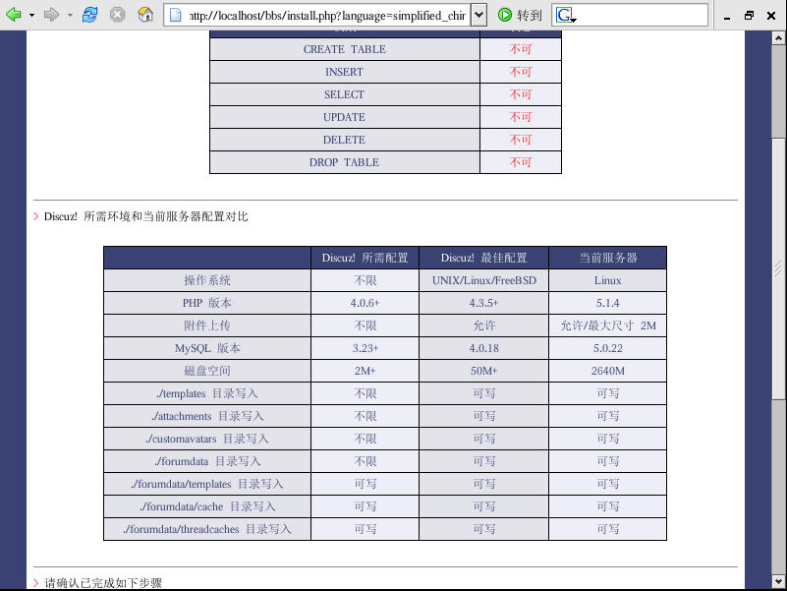The height and width of the screenshot is (591, 787).
Task: Click the ./templates 目录写入 row label
Action: (x=207, y=393)
